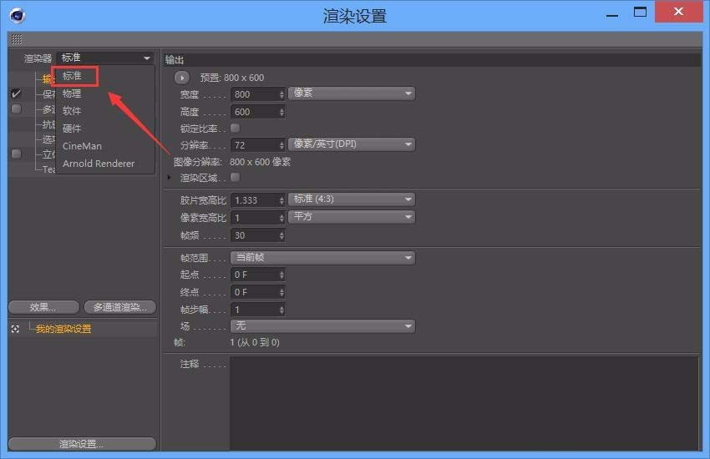
Task: Open the 像素 width unit dropdown
Action: [x=352, y=93]
